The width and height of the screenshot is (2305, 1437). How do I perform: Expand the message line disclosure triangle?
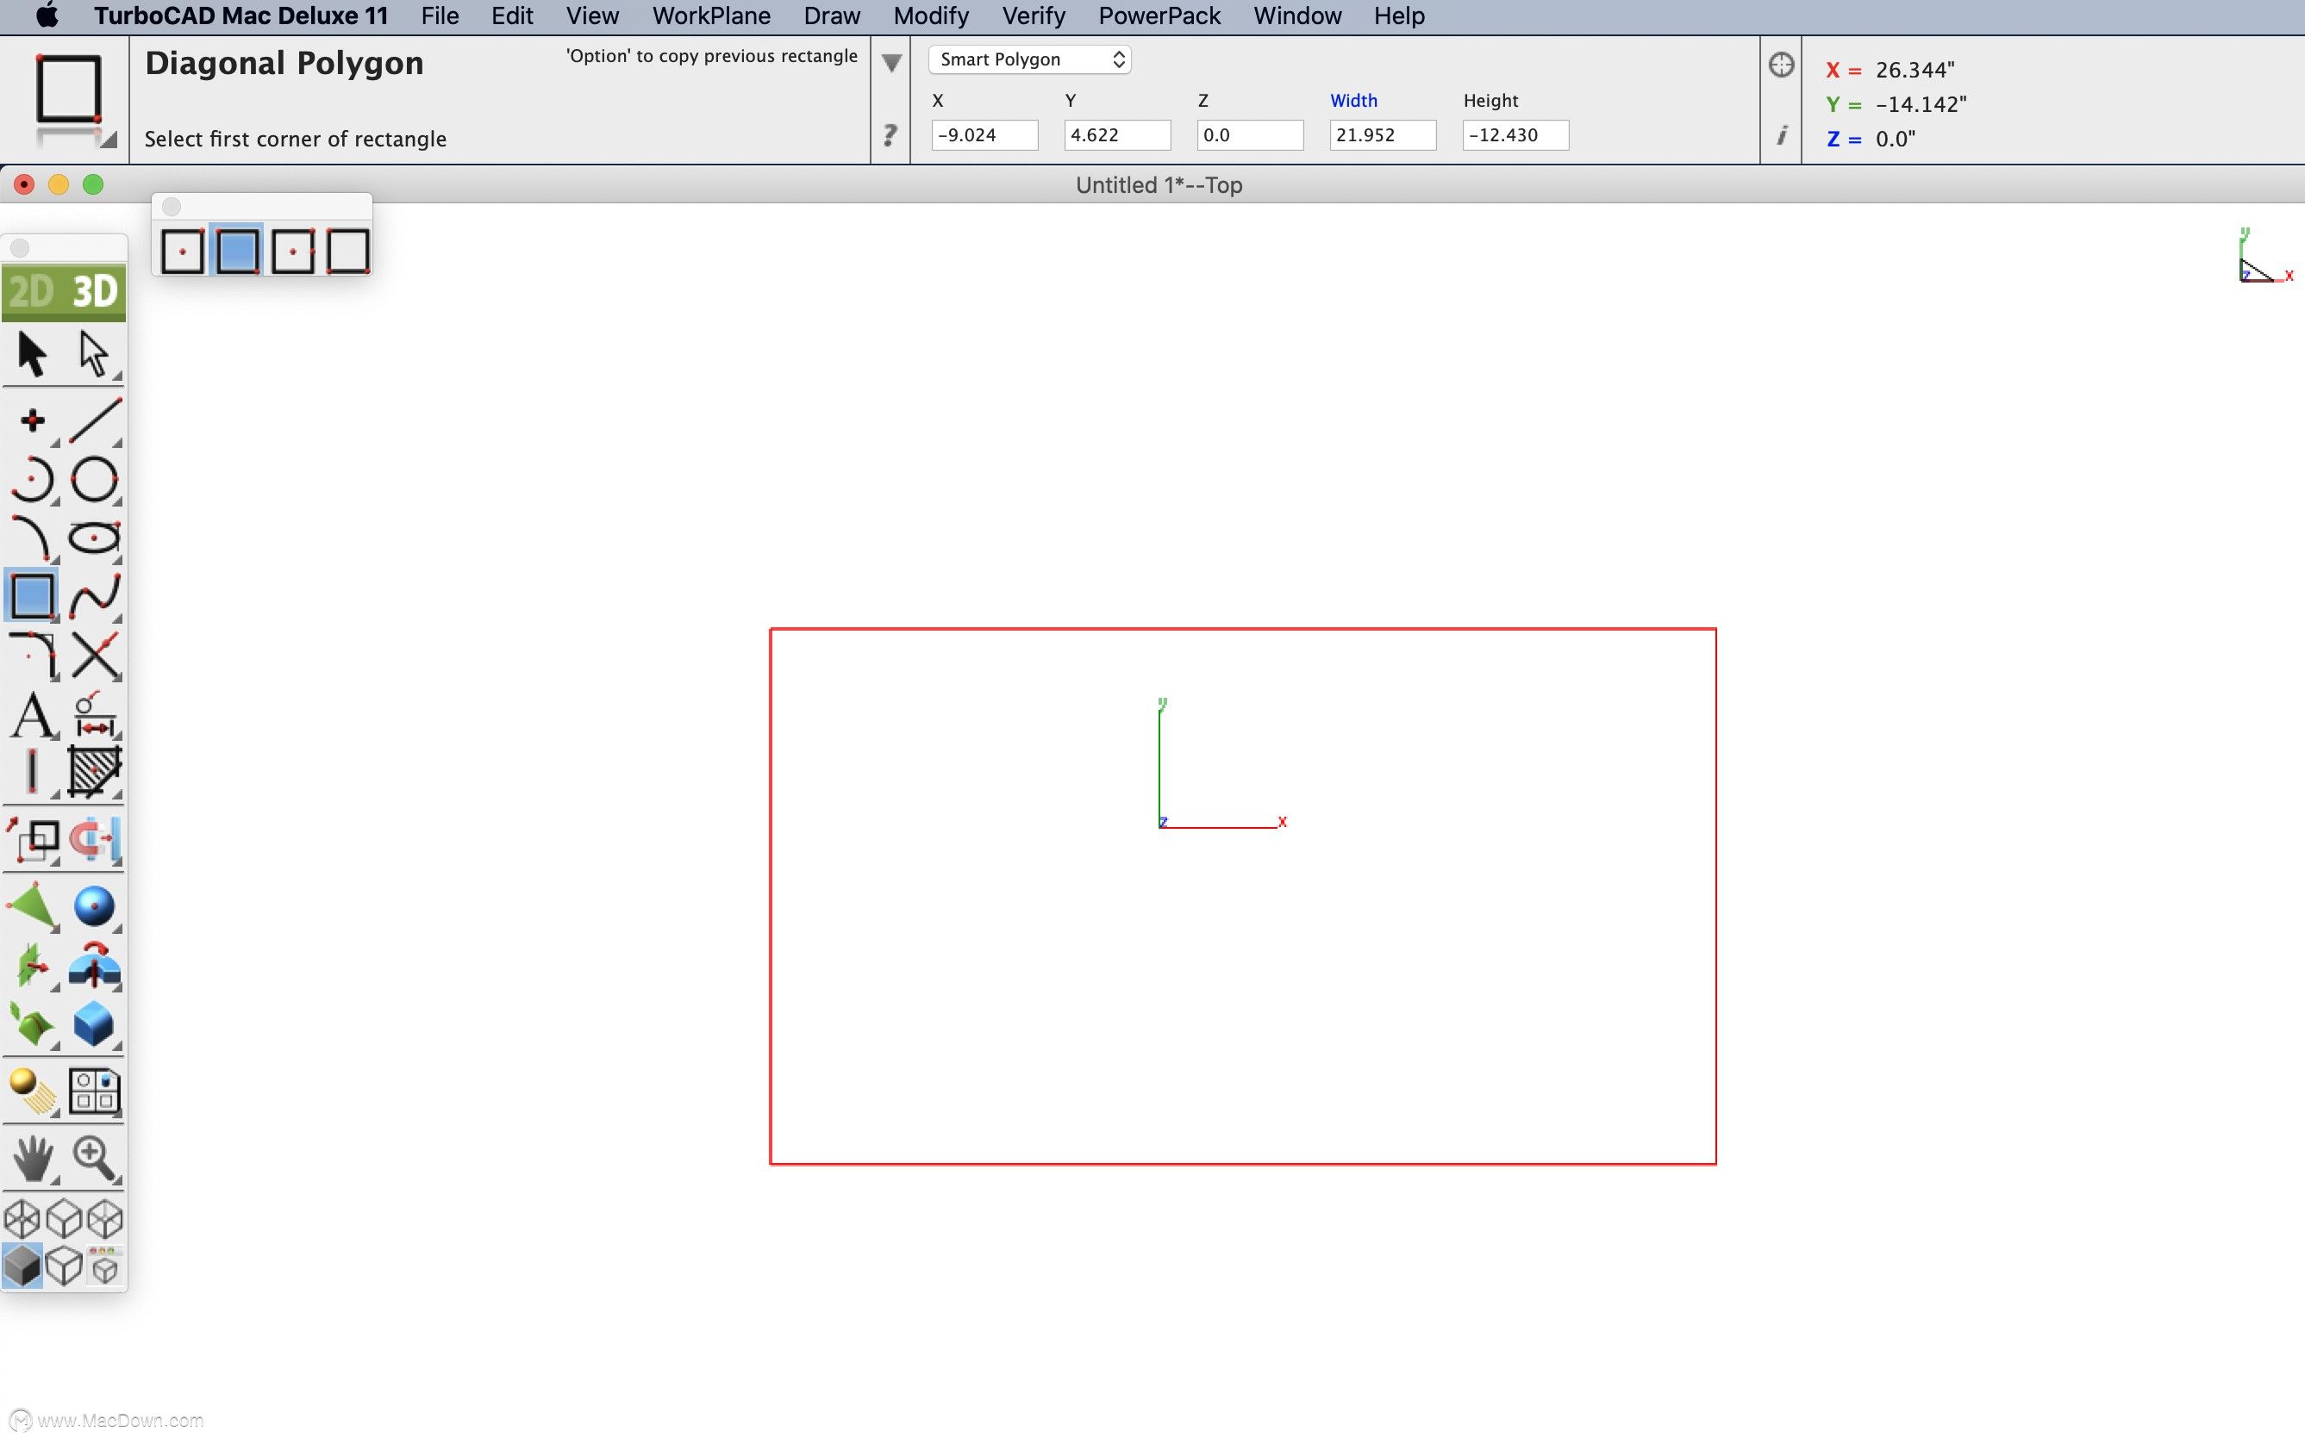point(891,64)
